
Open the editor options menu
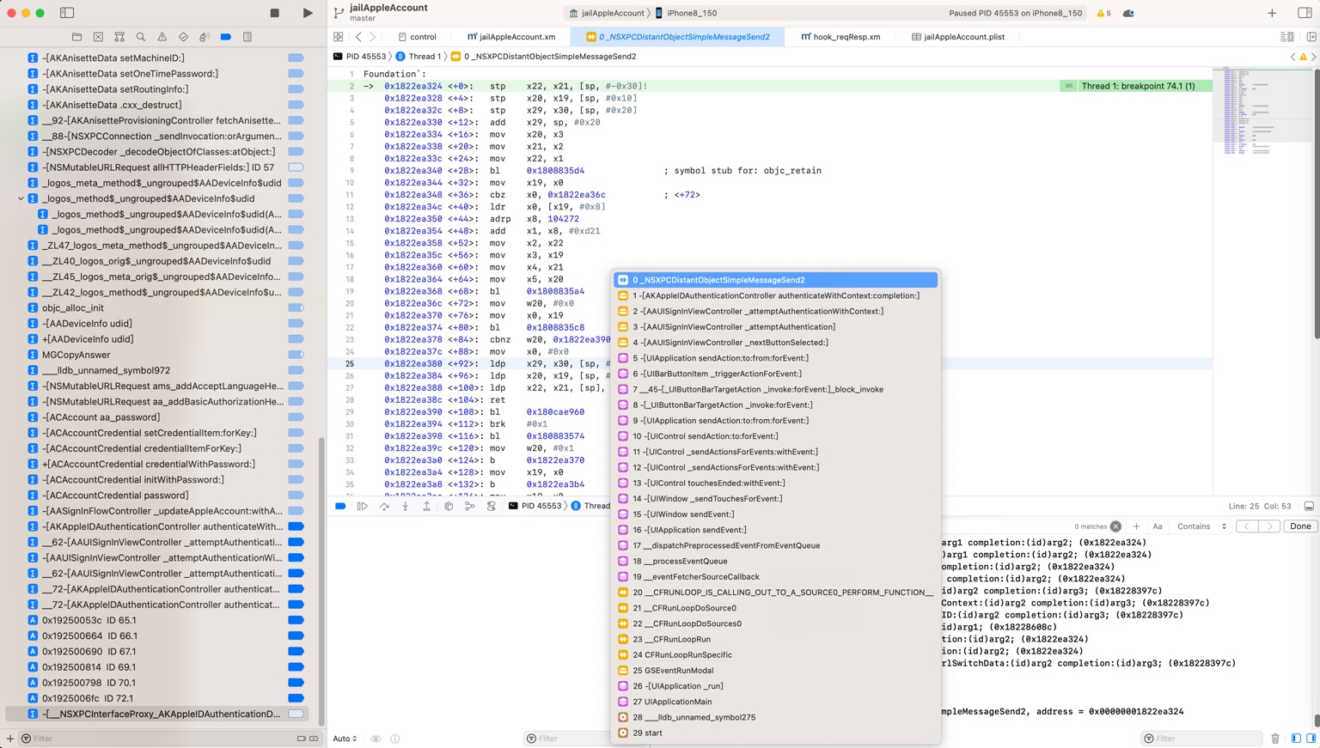click(1286, 37)
